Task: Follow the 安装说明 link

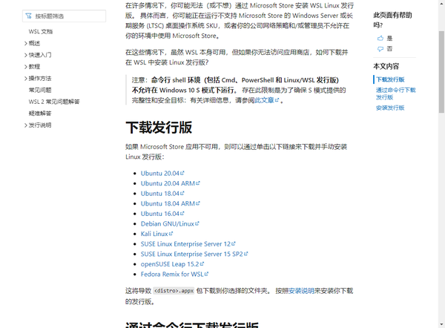Action: (x=301, y=291)
